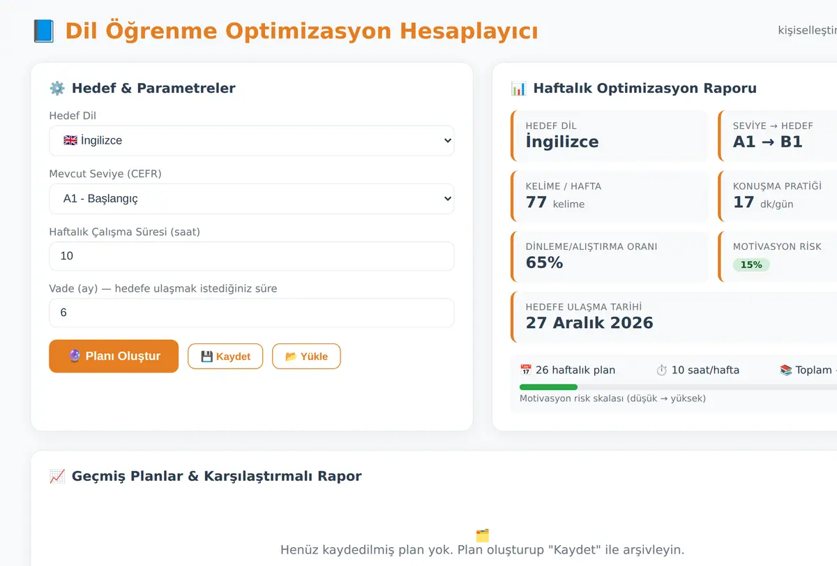Click the 65% listening ratio value
The image size is (837, 566).
[x=544, y=262]
